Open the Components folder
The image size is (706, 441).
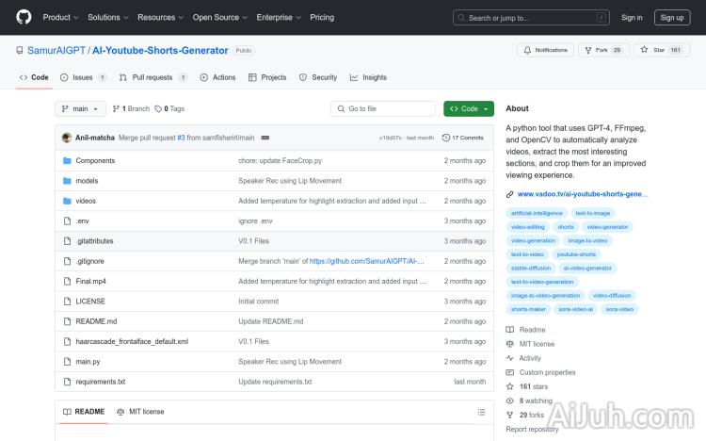coord(94,161)
